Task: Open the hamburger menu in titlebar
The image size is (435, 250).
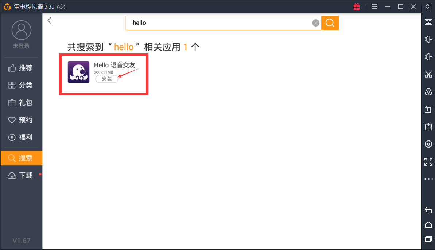Action: (x=374, y=7)
